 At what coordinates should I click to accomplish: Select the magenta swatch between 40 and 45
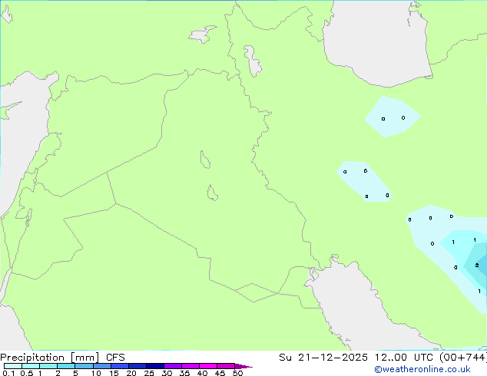point(208,366)
